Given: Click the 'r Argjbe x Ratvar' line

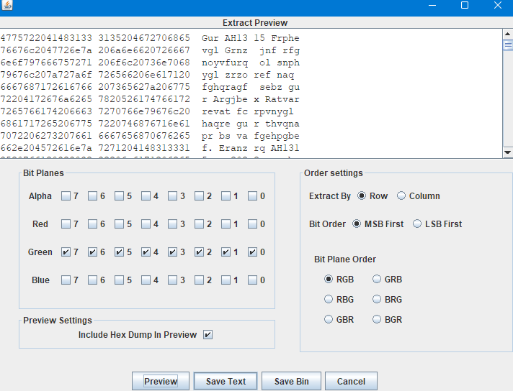Looking at the screenshot, I should [250, 99].
